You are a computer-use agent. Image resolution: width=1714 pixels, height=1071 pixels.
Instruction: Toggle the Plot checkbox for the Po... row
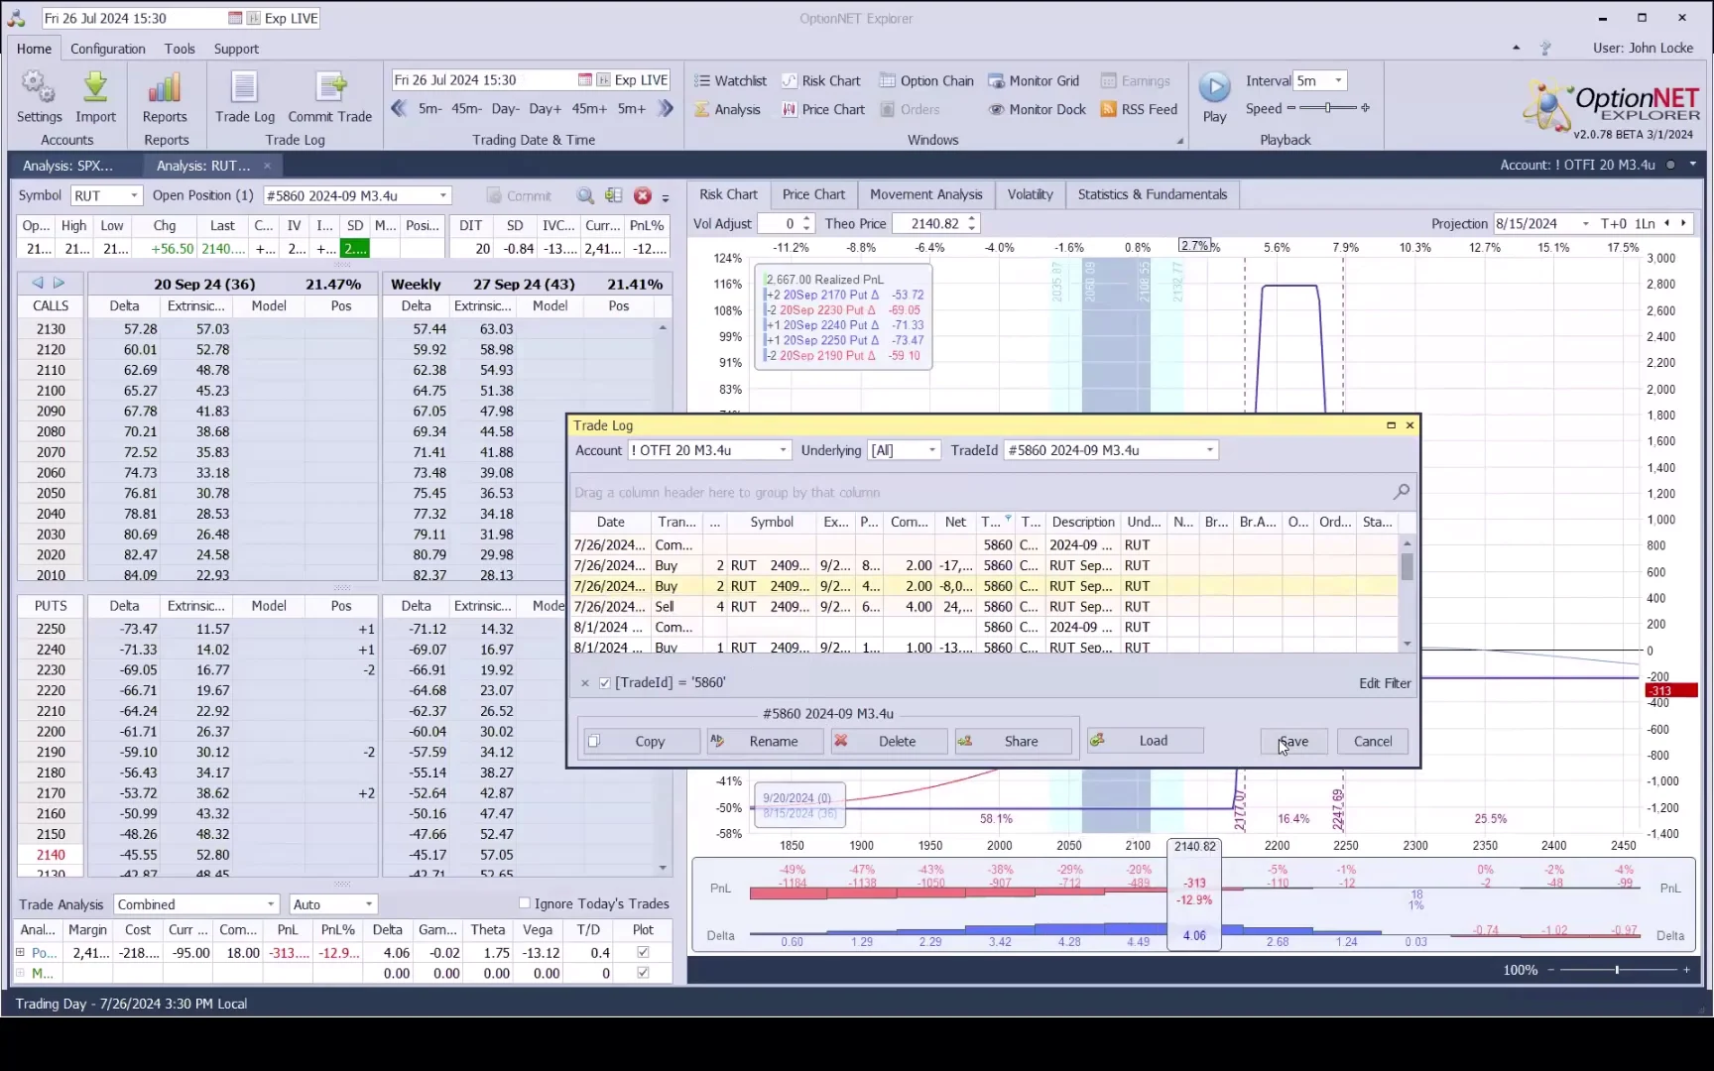643,953
